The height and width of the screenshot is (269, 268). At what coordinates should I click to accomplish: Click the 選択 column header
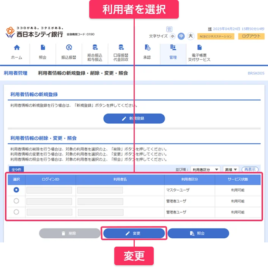pyautogui.click(x=16, y=179)
